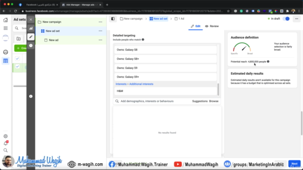This screenshot has width=303, height=170.
Task: Go back in browser
Action: 4,11
